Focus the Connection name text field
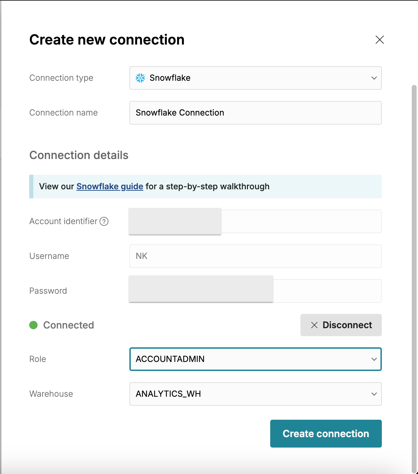Screen dimensions: 418x474 [x=255, y=113]
